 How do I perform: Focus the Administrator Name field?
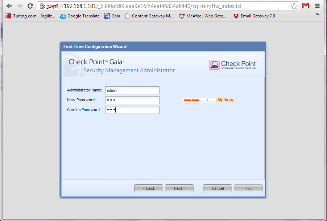[x=132, y=90]
